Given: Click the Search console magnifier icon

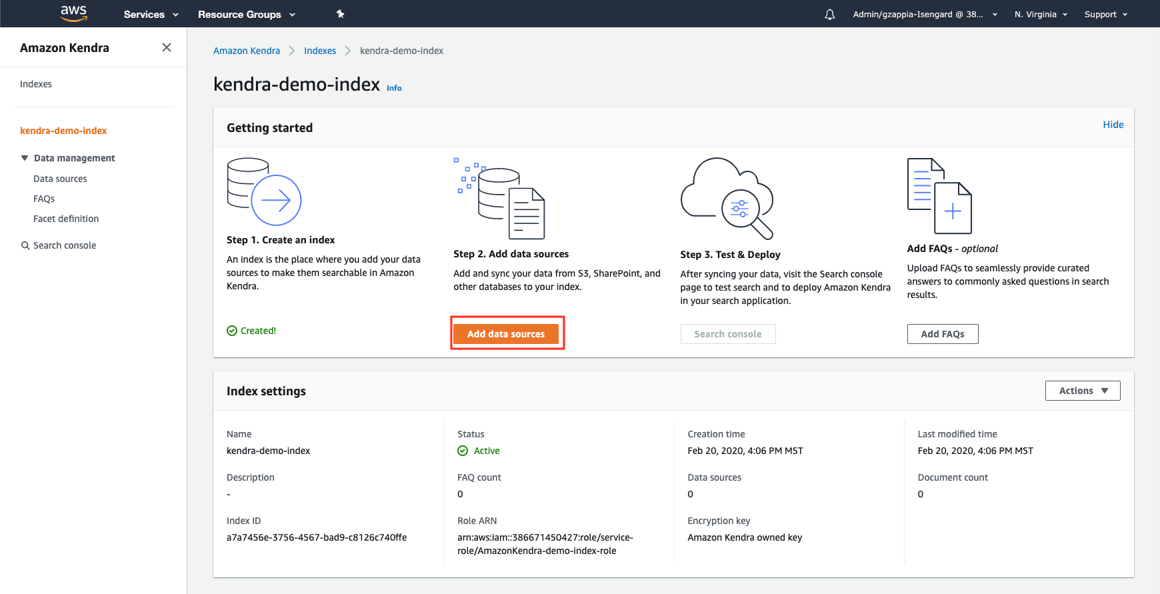Looking at the screenshot, I should point(25,245).
